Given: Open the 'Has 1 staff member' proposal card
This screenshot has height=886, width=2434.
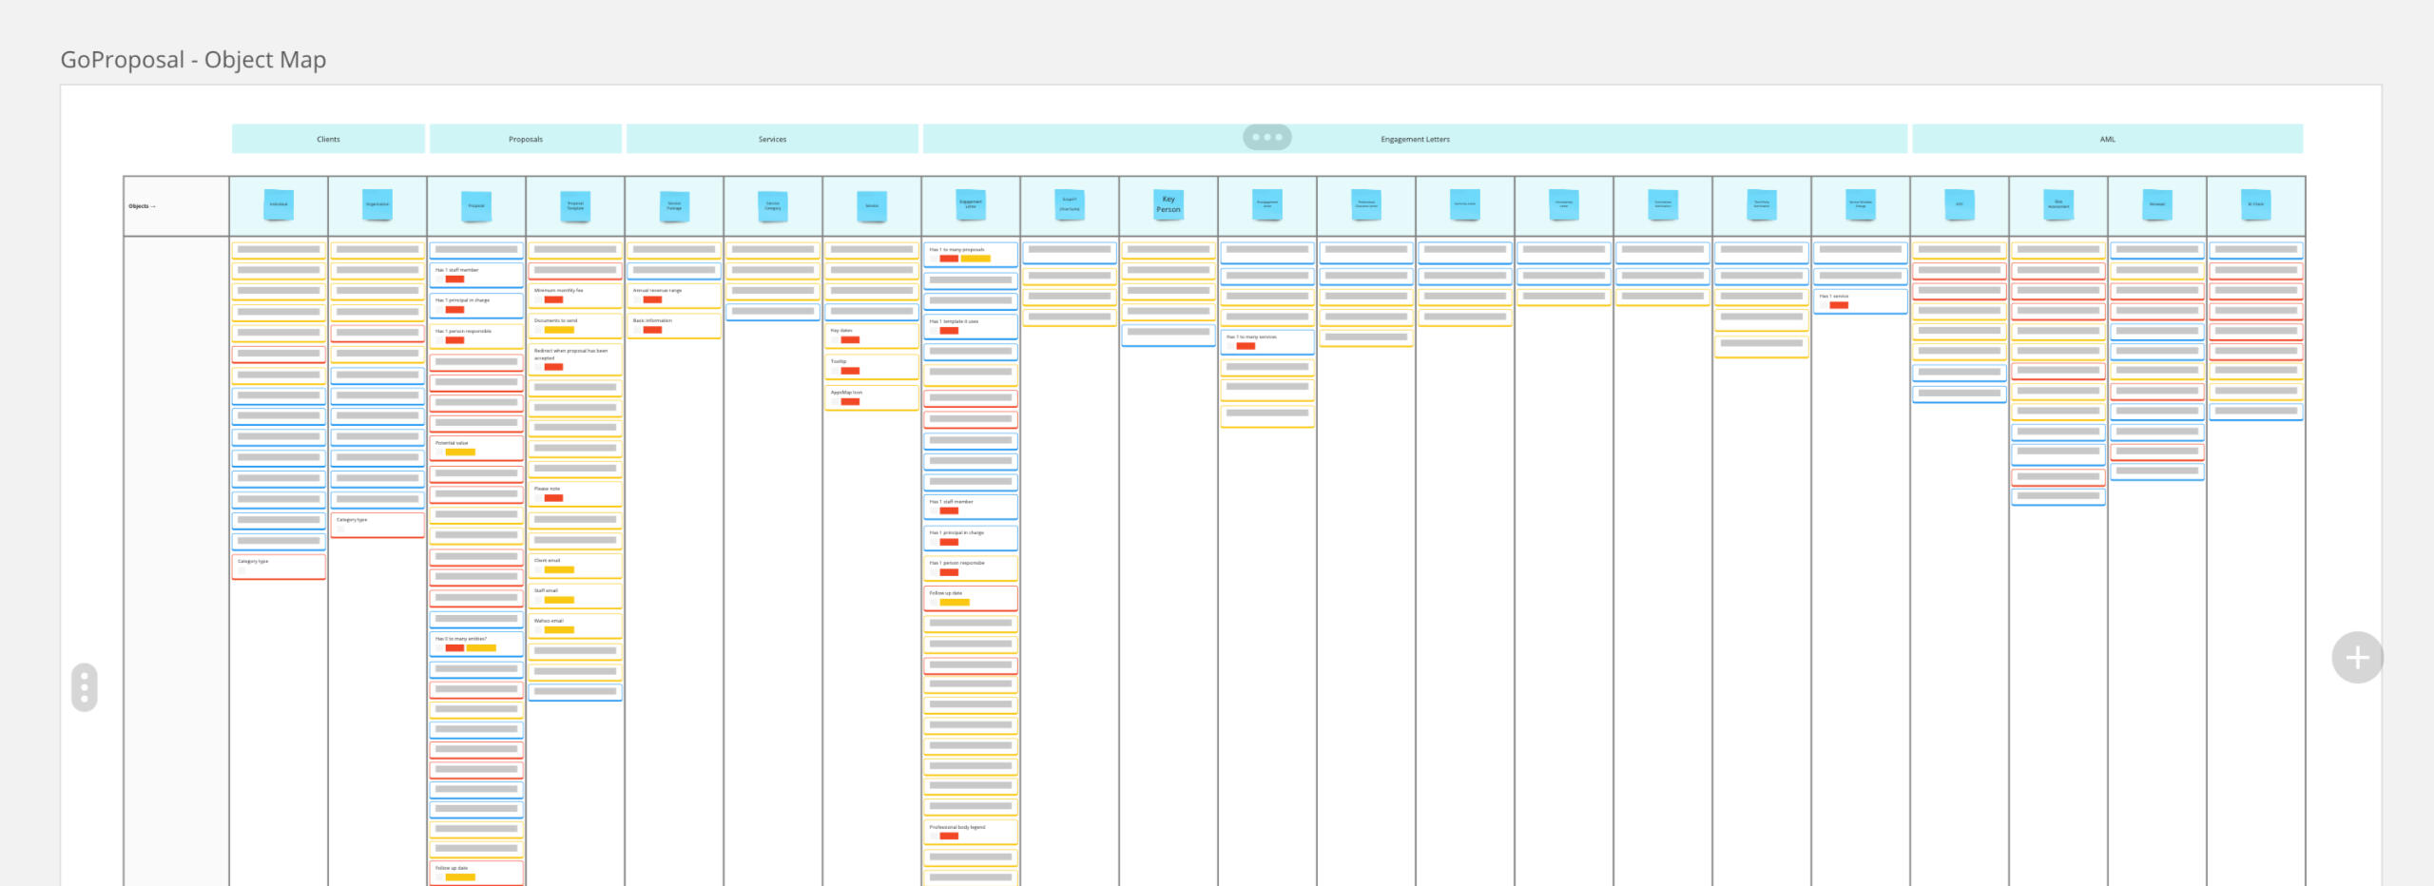Looking at the screenshot, I should tap(476, 274).
